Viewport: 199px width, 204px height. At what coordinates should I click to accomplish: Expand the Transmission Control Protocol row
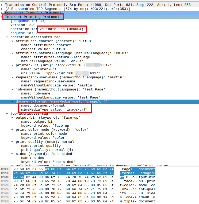pos(2,5)
